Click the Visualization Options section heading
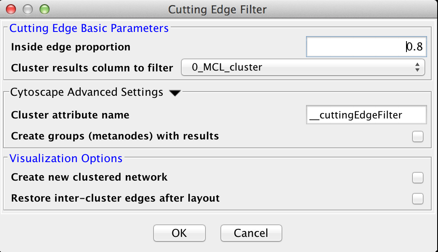 coord(66,158)
